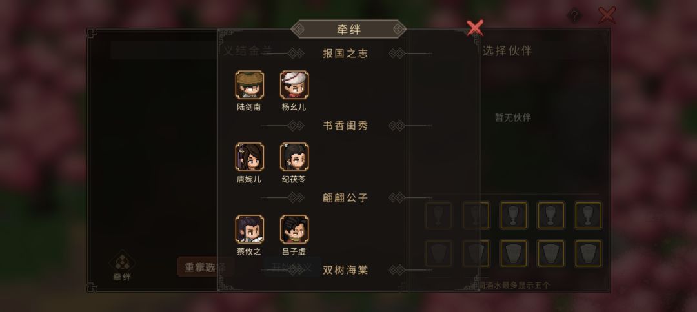The image size is (697, 312).
Task: Close the 牵绊 popup with red X
Action: (475, 28)
